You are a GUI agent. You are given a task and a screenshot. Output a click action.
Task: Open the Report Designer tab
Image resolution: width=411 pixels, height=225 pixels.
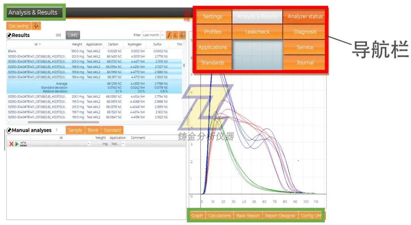tap(280, 215)
